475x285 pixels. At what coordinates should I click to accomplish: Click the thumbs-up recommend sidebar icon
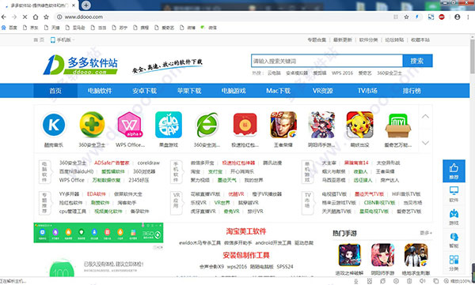point(454,171)
